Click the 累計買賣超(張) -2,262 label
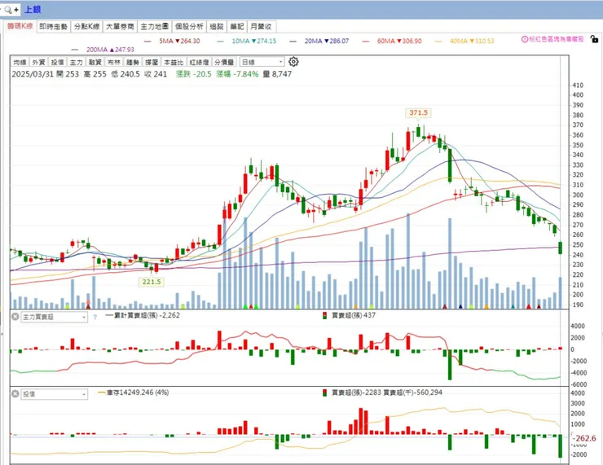Image resolution: width=603 pixels, height=465 pixels. pos(147,315)
